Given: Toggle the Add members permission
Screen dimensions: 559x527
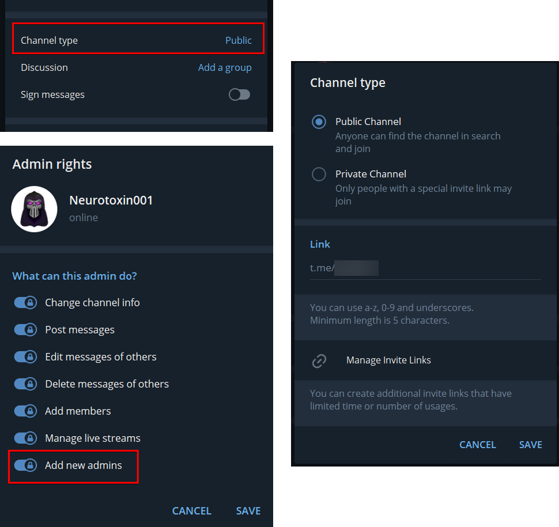Looking at the screenshot, I should click(x=25, y=411).
